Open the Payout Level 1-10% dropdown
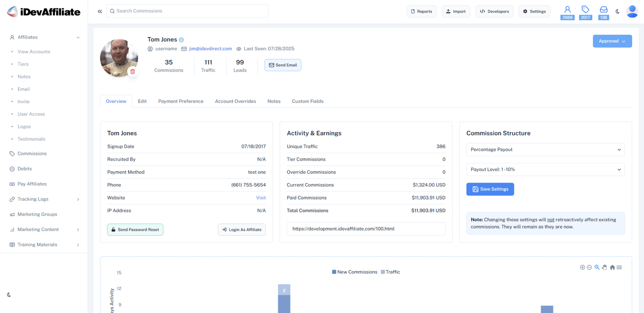Screen dimensions: 644x313 [545, 169]
